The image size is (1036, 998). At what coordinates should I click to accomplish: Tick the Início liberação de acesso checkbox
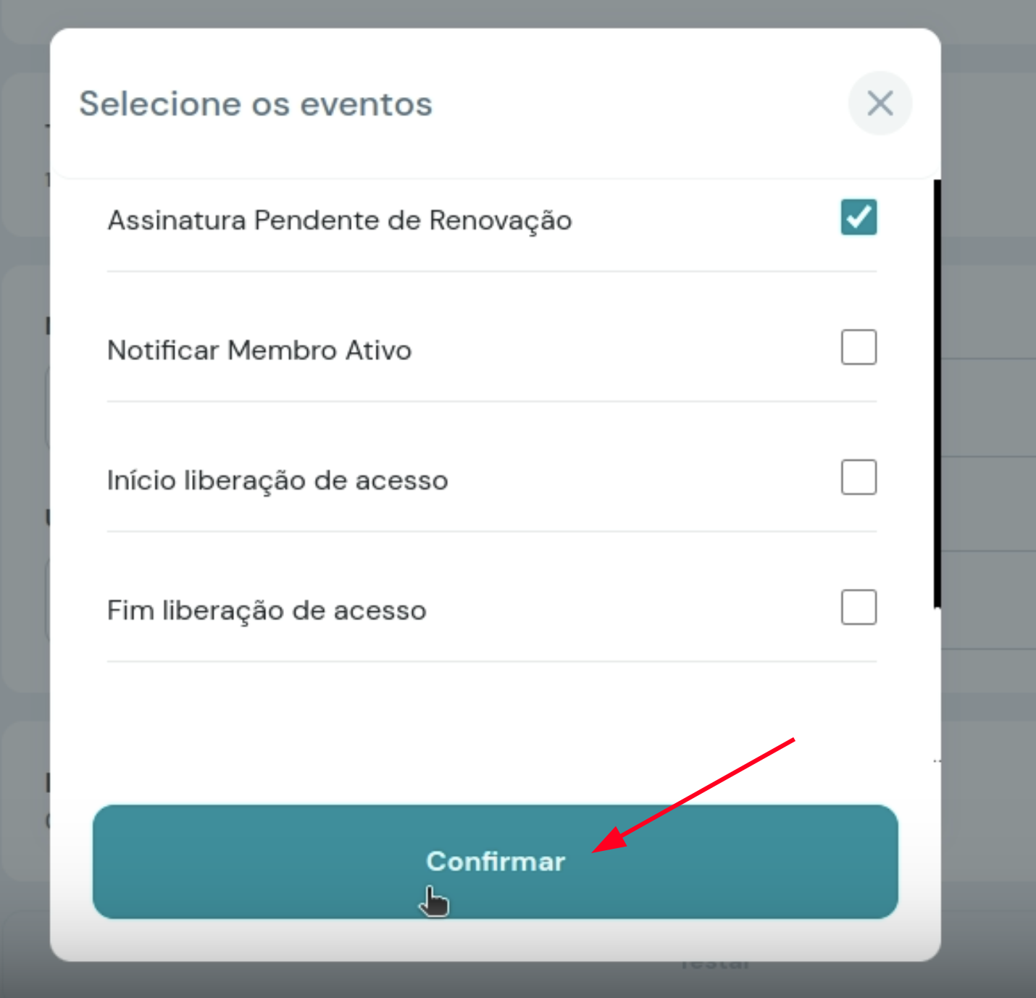[859, 477]
